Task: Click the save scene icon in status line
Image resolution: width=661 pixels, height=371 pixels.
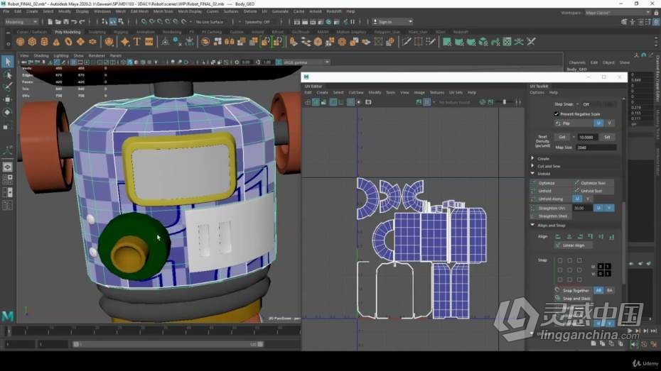Action: [x=66, y=21]
